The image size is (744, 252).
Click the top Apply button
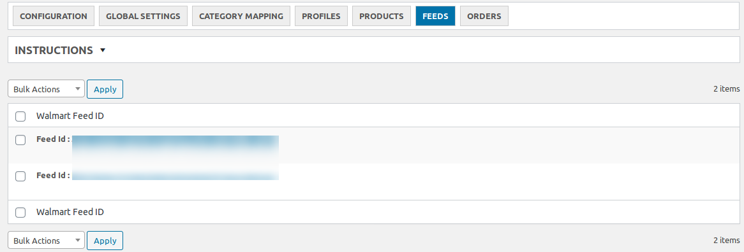(x=105, y=89)
